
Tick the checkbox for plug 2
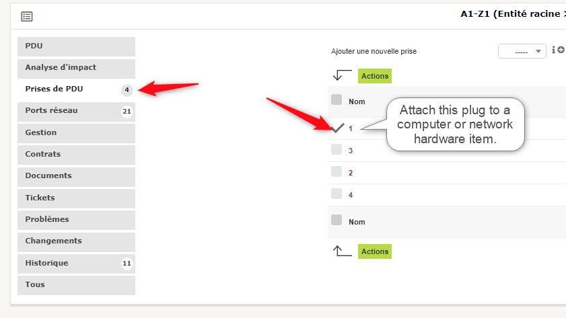(x=337, y=171)
